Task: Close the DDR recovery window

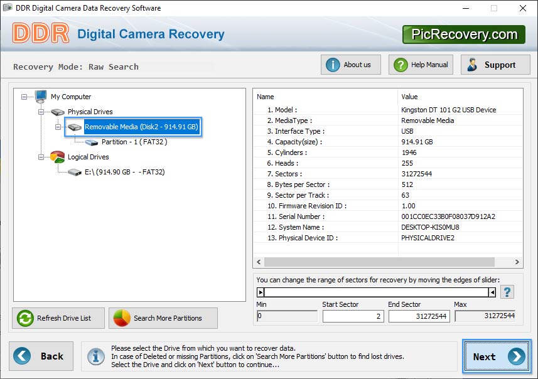Action: pyautogui.click(x=522, y=8)
